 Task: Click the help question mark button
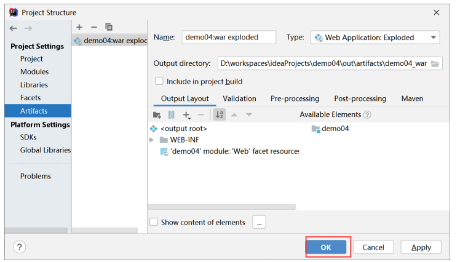[19, 247]
